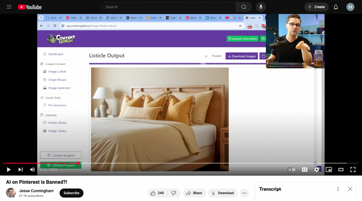Open Jesse Cunningham channel name link
This screenshot has width=362, height=201.
click(x=36, y=191)
